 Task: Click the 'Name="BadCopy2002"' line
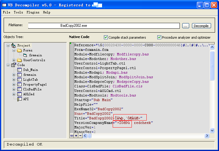click(x=94, y=114)
